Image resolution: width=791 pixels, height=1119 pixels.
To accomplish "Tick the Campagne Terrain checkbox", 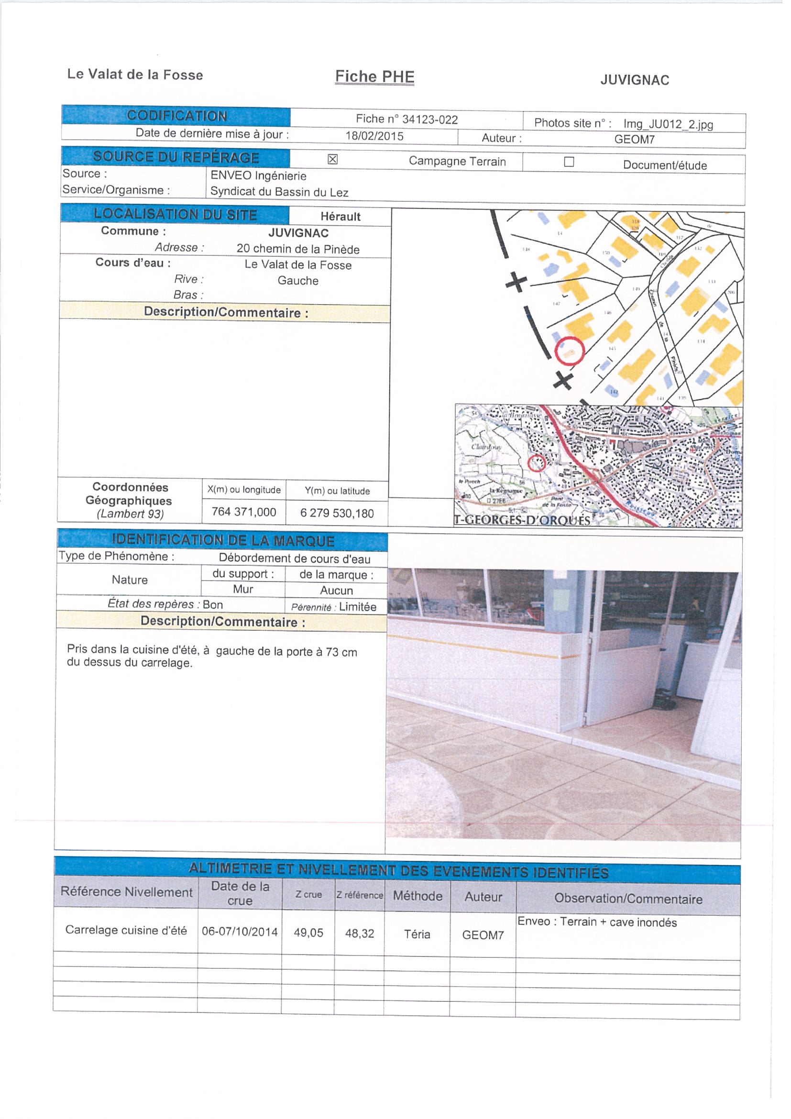I will point(332,159).
